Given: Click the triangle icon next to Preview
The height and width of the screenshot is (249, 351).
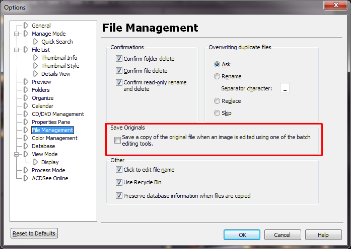Looking at the screenshot, I should (x=26, y=82).
